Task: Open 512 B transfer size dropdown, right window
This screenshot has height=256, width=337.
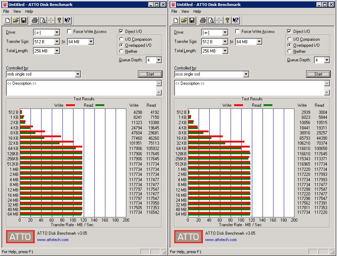Action: point(225,42)
